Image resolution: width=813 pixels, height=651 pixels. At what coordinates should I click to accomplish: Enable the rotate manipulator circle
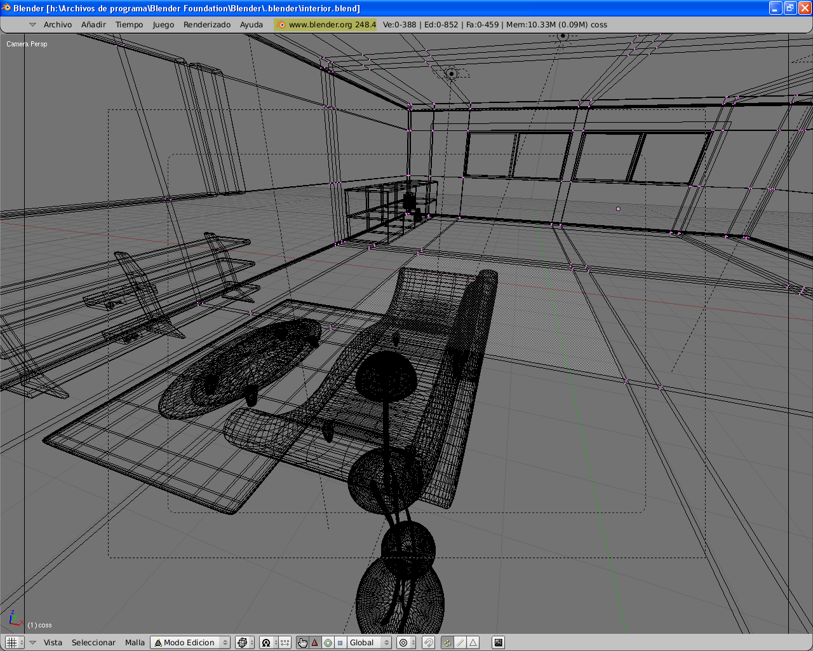[x=328, y=643]
